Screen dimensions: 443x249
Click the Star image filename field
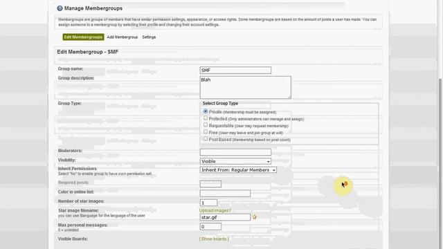(225, 217)
